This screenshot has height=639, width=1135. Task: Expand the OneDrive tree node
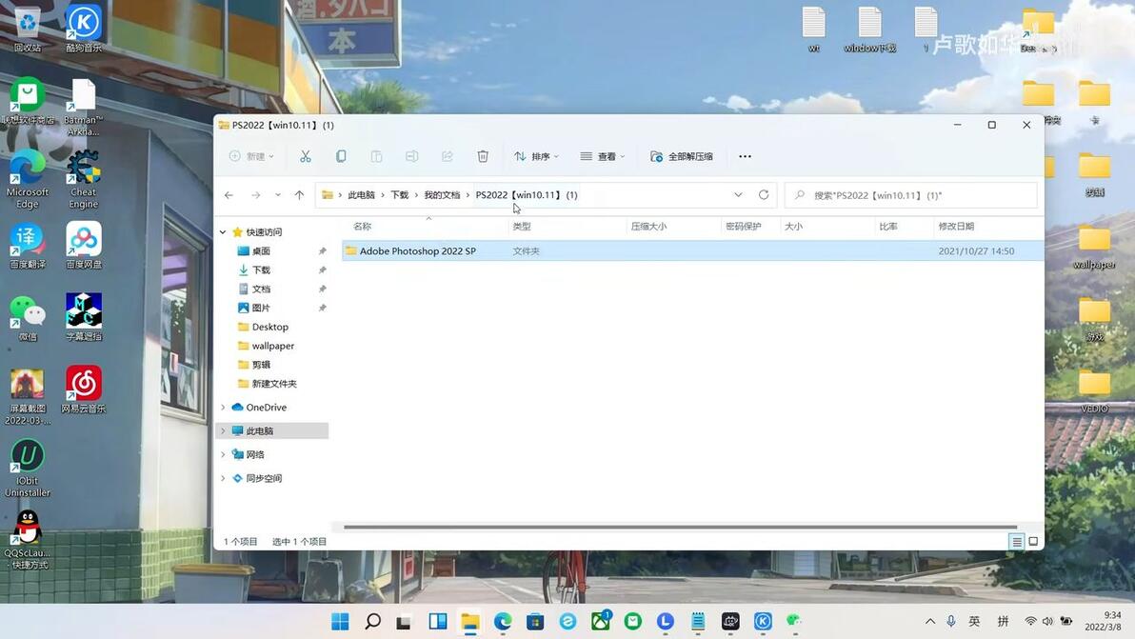[223, 408]
